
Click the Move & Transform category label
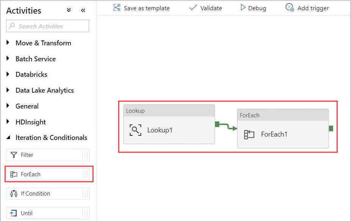pos(44,43)
